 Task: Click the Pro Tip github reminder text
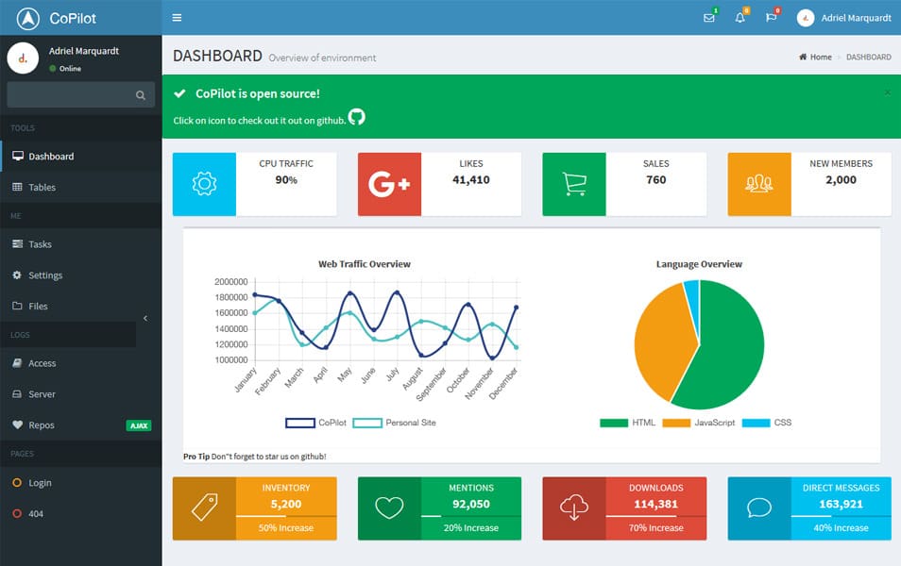pyautogui.click(x=255, y=457)
